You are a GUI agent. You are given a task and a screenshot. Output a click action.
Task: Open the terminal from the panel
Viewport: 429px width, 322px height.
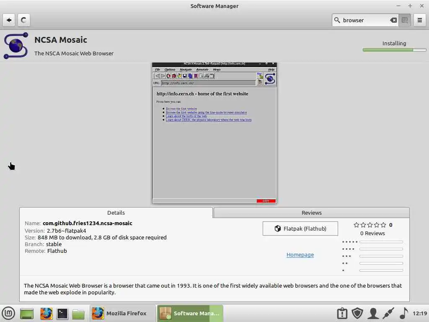[x=62, y=314]
